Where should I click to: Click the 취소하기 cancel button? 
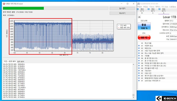122,13
